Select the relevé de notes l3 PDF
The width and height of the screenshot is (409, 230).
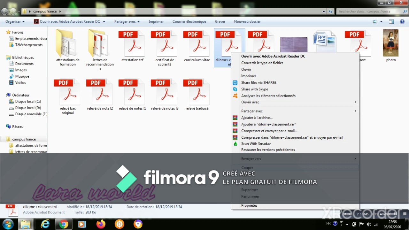click(165, 95)
